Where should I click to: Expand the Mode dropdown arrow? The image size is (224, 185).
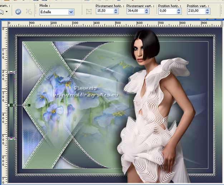click(71, 12)
